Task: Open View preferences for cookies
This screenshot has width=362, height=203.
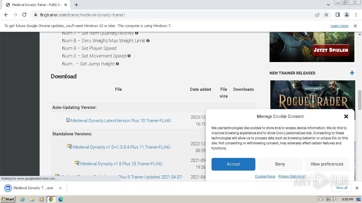Action: point(327,164)
